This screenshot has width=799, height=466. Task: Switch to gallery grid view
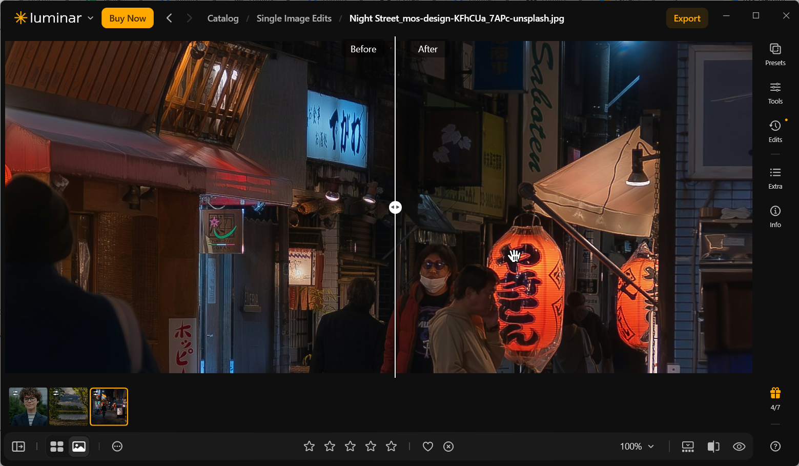[57, 447]
